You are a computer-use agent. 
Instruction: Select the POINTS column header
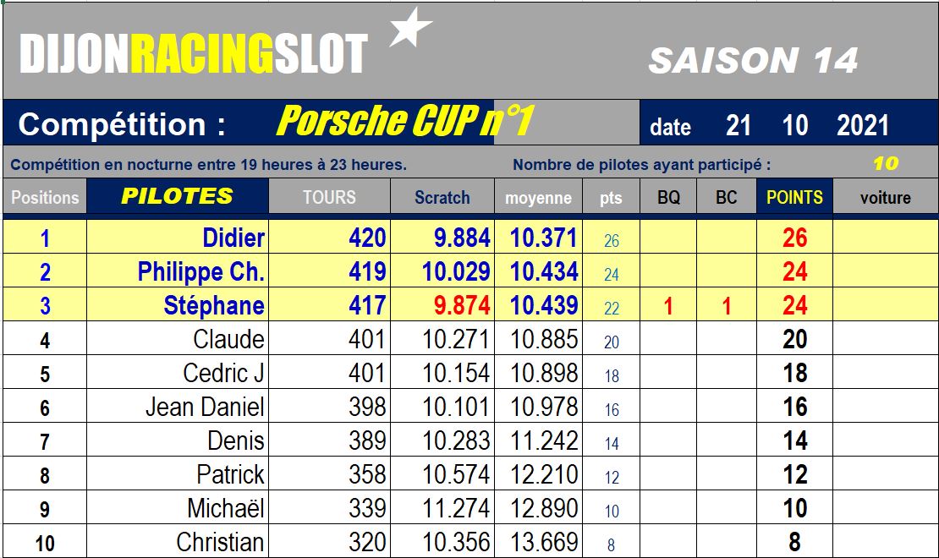coord(794,196)
